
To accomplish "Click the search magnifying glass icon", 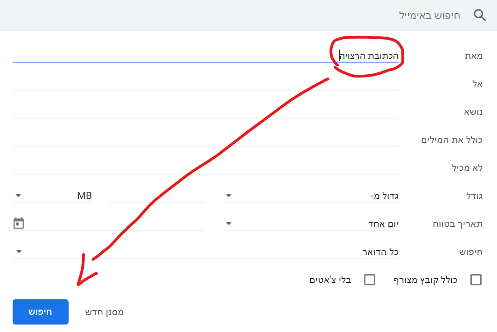I will 480,15.
